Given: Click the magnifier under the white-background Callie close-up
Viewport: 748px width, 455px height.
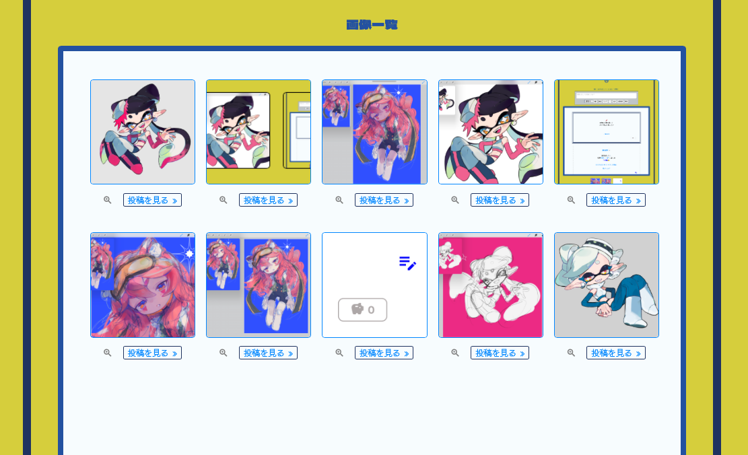Looking at the screenshot, I should (x=455, y=201).
